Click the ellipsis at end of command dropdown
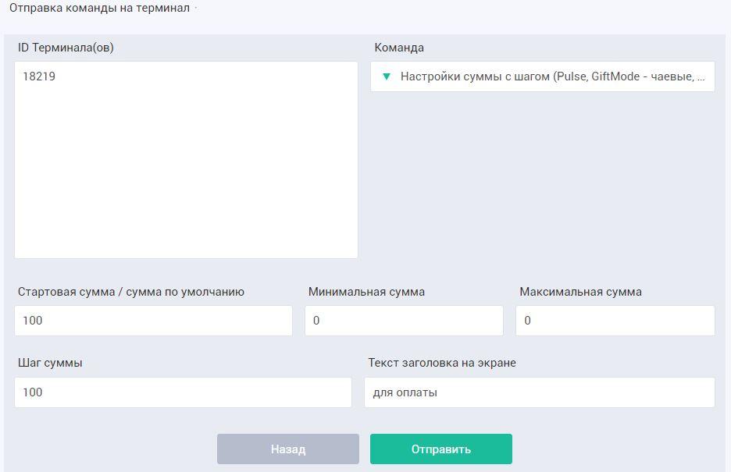 pos(701,79)
